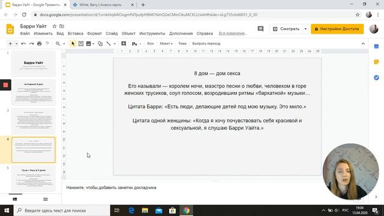This screenshot has height=216, width=384.
Task: Select the Shape tool icon
Action: pyautogui.click(x=100, y=44)
